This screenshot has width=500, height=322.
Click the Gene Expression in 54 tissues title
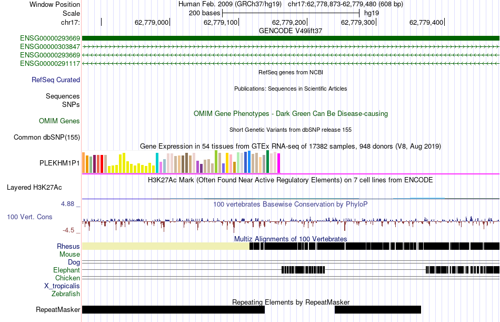click(x=291, y=147)
